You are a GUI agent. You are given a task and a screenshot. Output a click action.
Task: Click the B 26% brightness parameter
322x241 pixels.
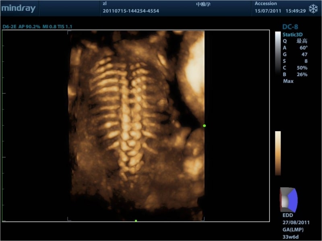295,74
